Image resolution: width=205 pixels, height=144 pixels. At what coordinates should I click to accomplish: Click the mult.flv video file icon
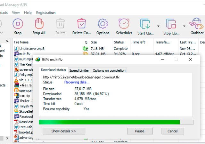[16, 53]
